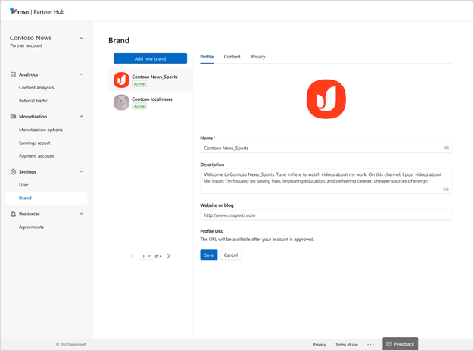Click the Resources icon in sidebar
The height and width of the screenshot is (351, 474).
click(x=13, y=214)
